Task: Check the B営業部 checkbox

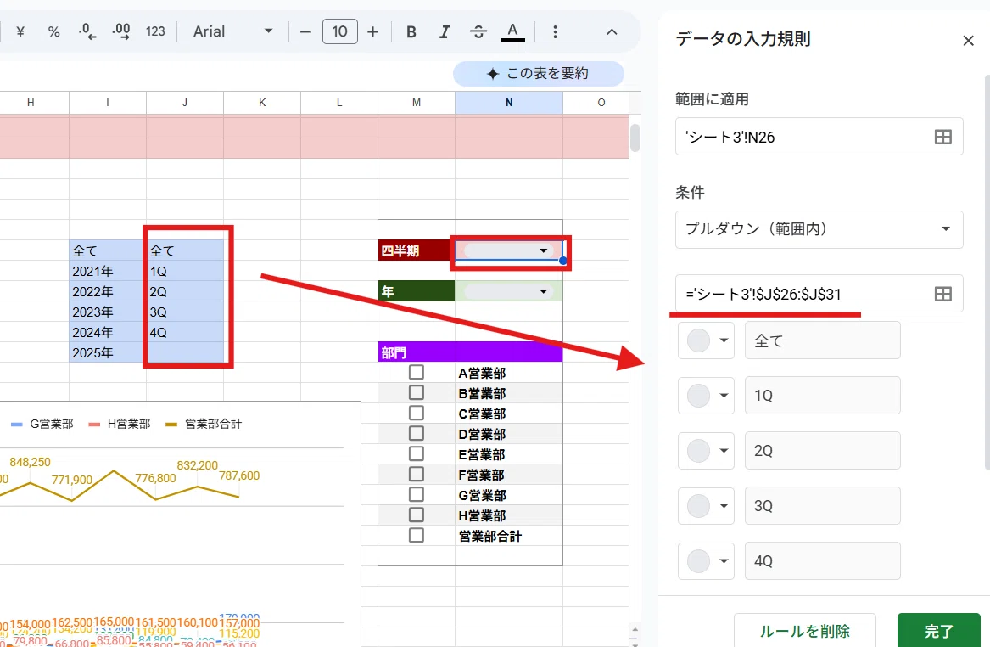Action: click(416, 392)
